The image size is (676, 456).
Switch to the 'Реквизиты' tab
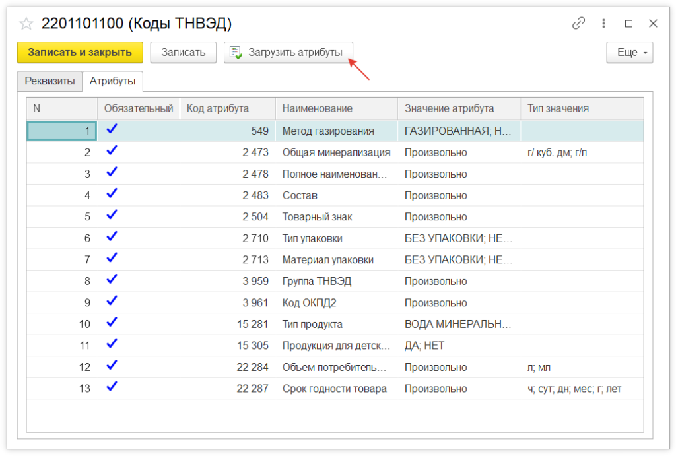click(x=50, y=81)
